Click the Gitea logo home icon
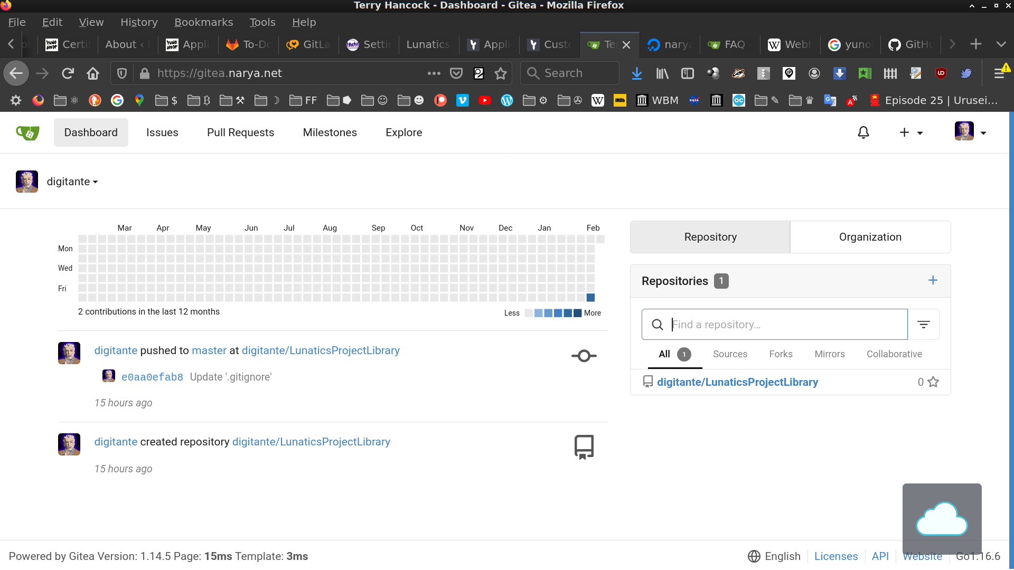1014x570 pixels. (27, 132)
